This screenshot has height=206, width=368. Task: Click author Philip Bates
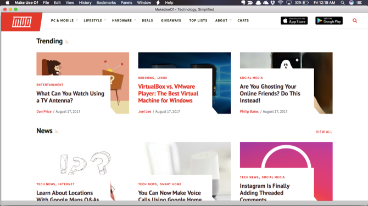[249, 111]
